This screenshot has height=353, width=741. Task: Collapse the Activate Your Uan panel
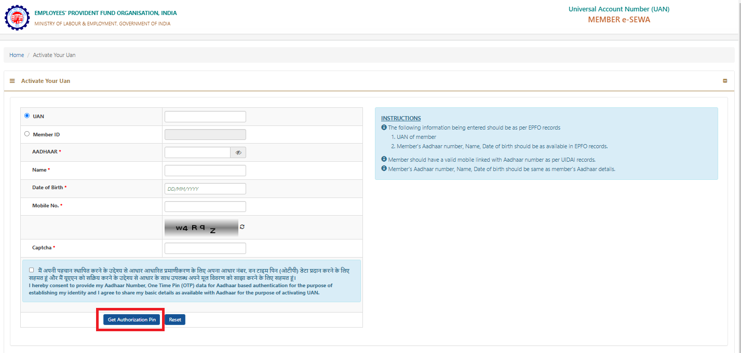click(x=725, y=81)
